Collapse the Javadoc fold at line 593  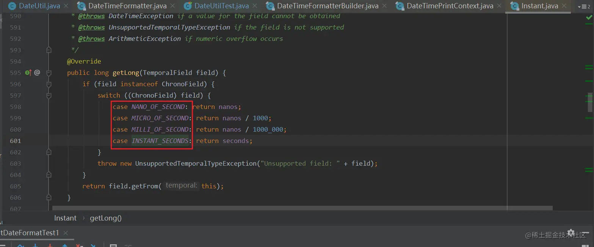pyautogui.click(x=49, y=50)
